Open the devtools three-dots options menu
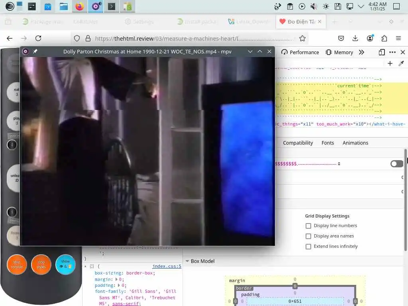Screen dimensions: 408x306 tap(392, 52)
